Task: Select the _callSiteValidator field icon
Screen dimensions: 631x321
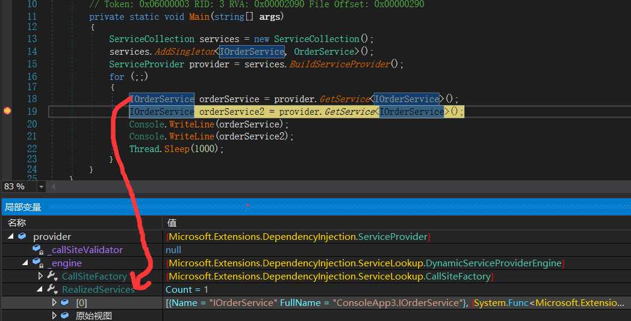Action: (38, 250)
